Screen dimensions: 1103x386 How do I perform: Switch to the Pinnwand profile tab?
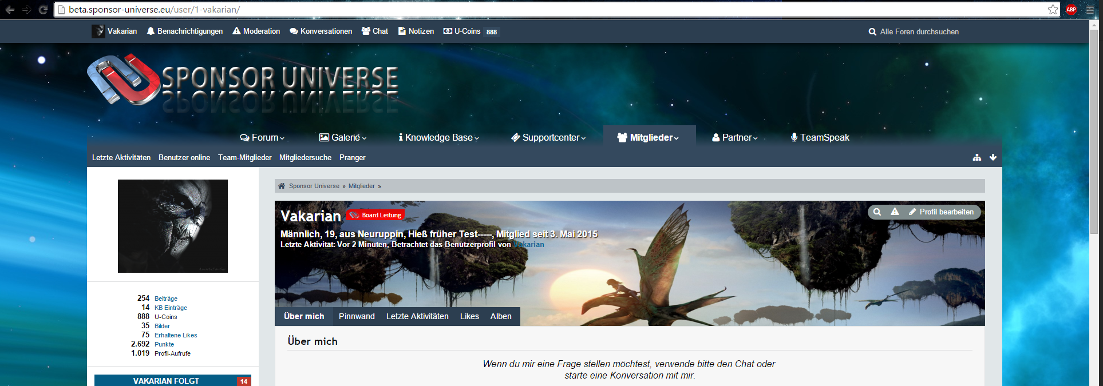pyautogui.click(x=357, y=316)
